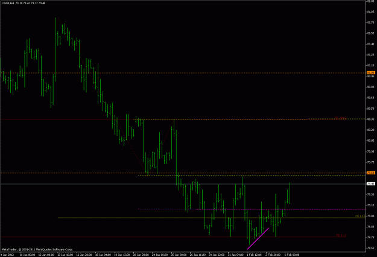Image resolution: width=377 pixels, height=257 pixels.
Task: Select the solid olive horizontal line
Action: click(211, 218)
